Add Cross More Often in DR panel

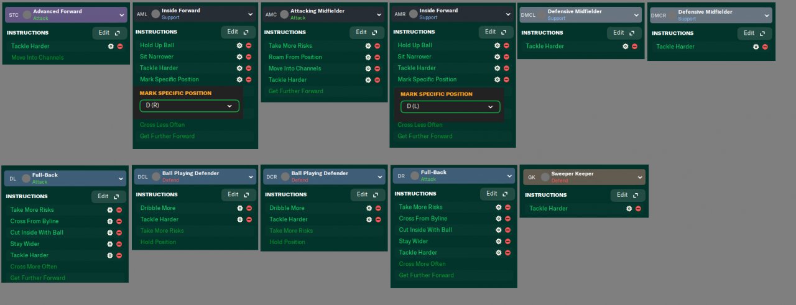click(x=422, y=264)
